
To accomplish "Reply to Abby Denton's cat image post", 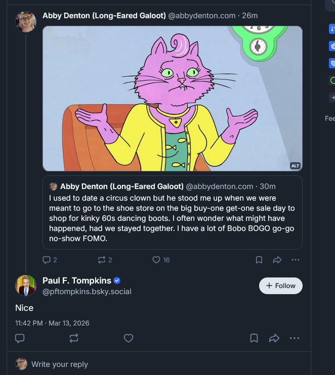I will click(x=47, y=260).
